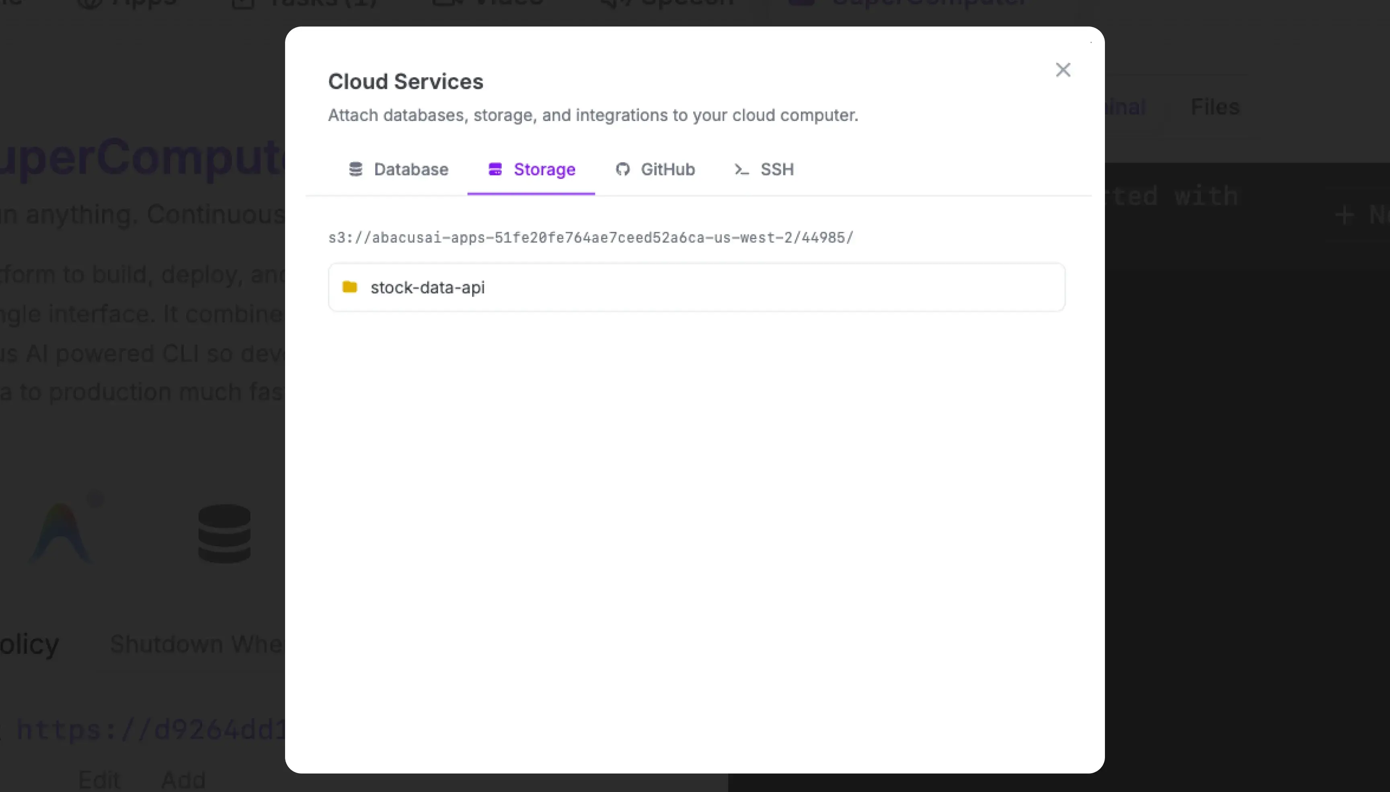
Task: Click the Database stack icon in tabs
Action: (355, 169)
